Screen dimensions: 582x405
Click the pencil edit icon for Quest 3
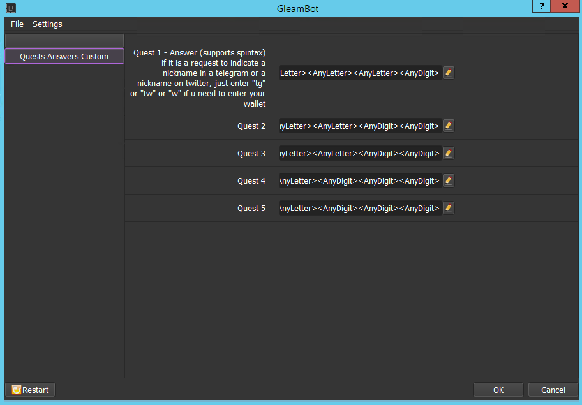click(449, 154)
